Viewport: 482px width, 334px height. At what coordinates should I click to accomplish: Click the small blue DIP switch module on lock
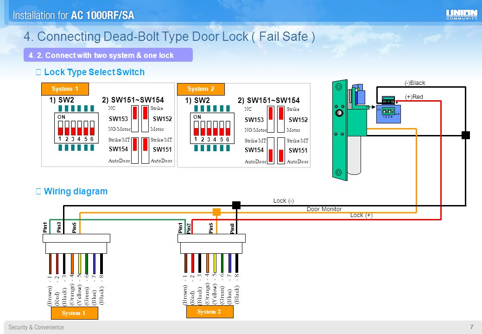(x=388, y=114)
